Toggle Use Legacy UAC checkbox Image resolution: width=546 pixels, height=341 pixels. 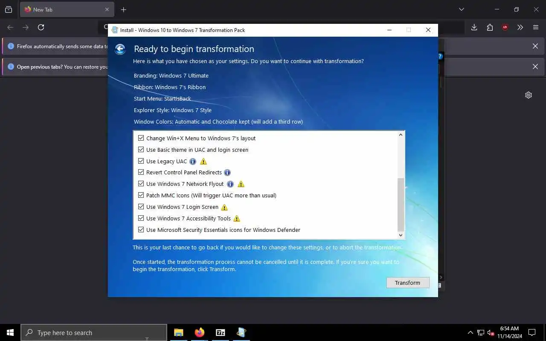coord(141,161)
